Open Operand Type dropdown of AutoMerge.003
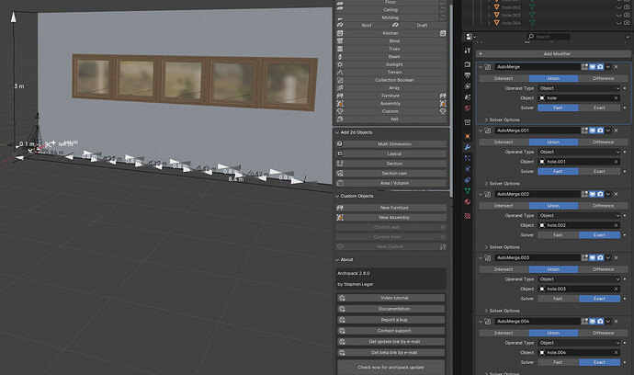634x375 pixels. [579, 279]
